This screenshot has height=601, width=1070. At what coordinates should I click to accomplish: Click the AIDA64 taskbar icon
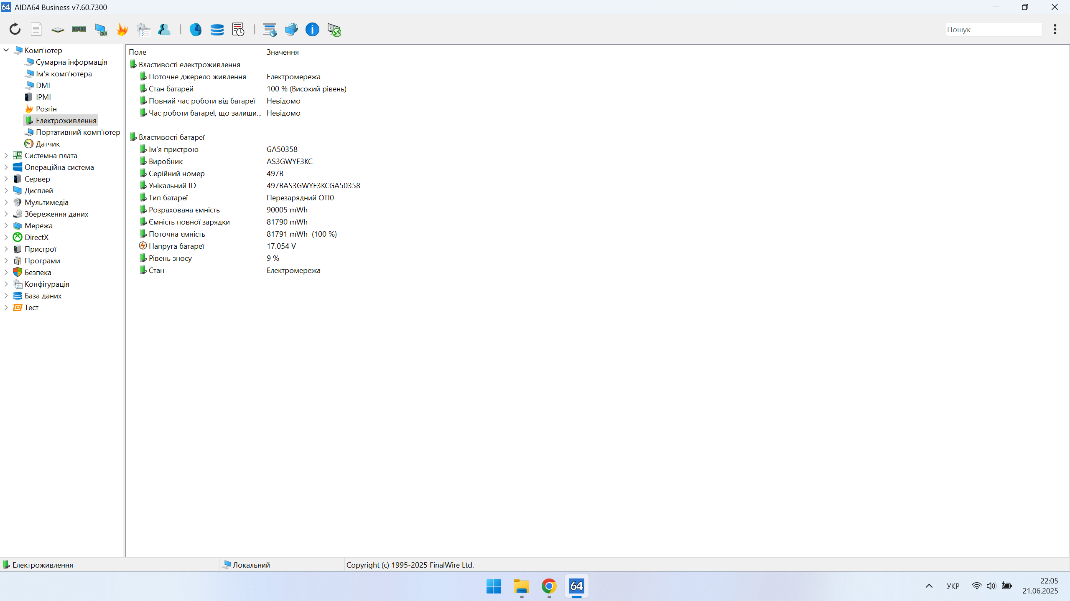[x=576, y=586]
